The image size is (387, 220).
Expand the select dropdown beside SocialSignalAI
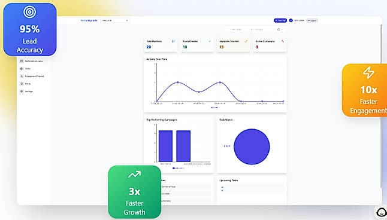click(115, 21)
